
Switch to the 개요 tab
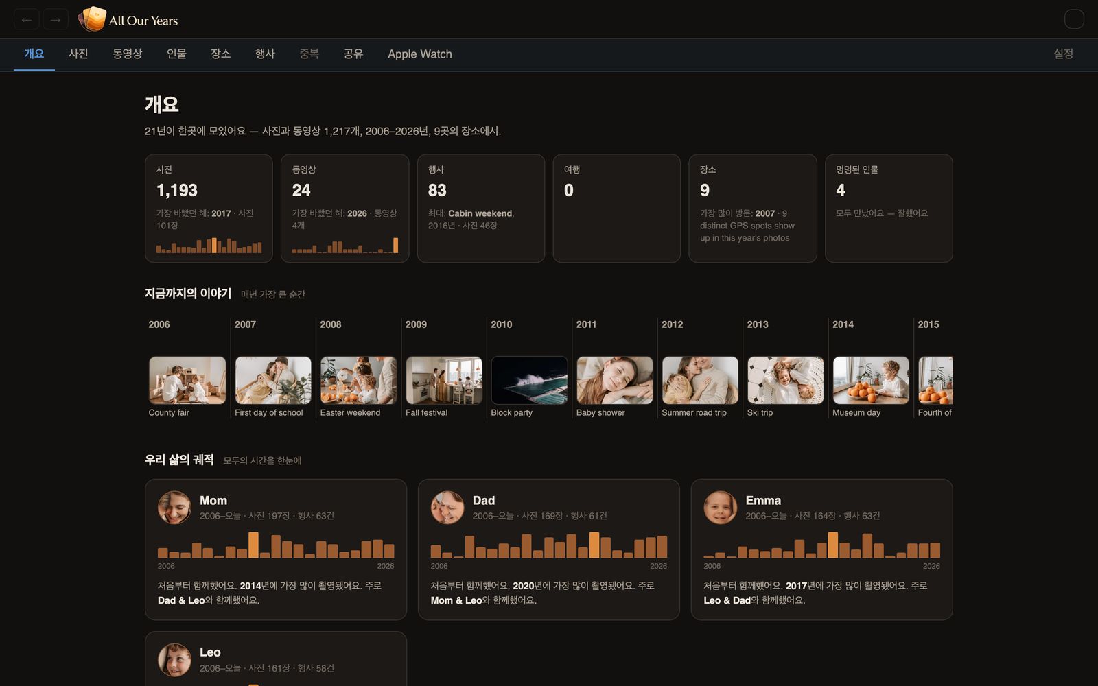pyautogui.click(x=34, y=54)
